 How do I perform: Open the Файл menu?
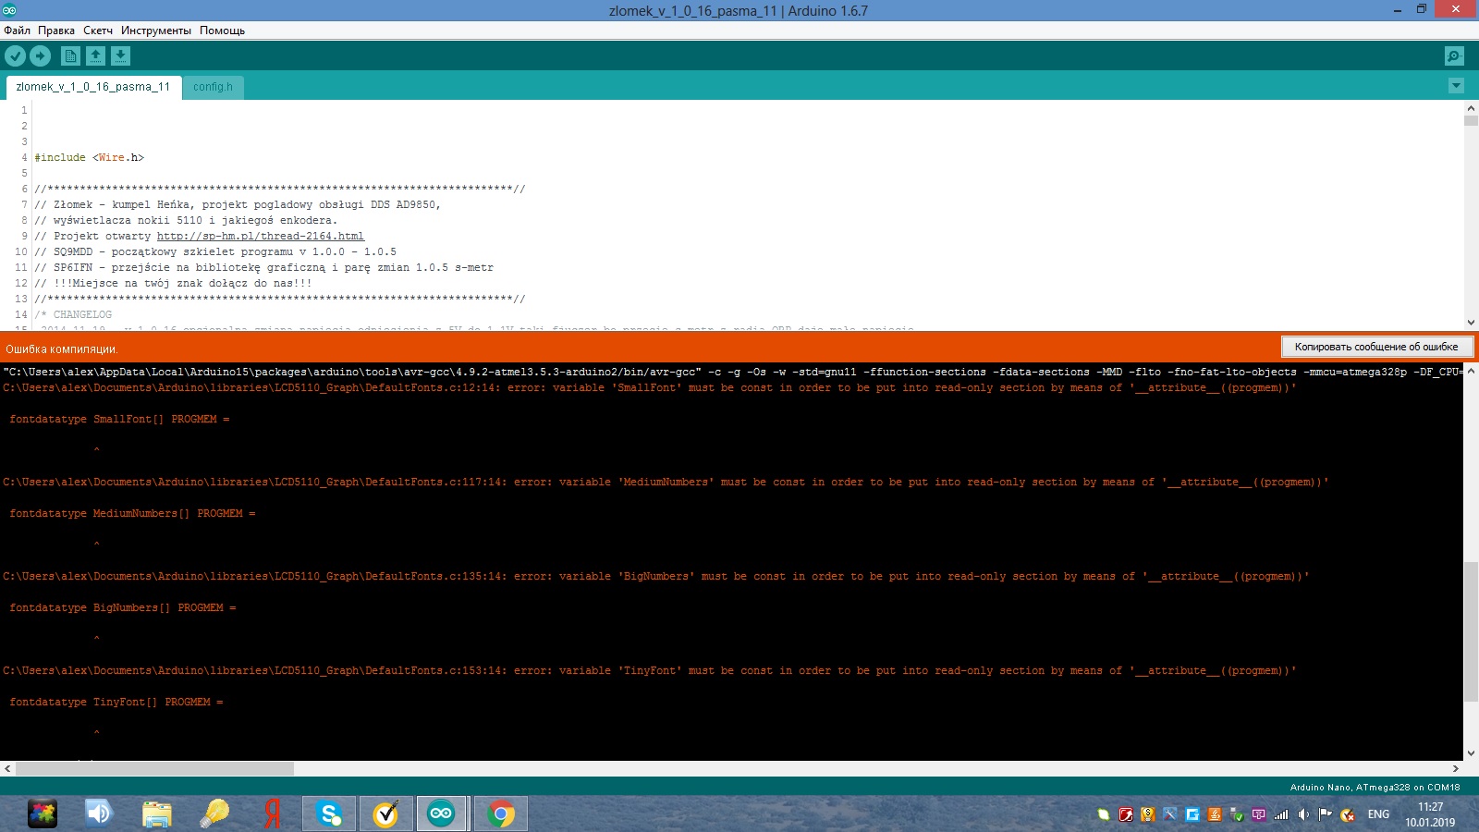click(x=17, y=31)
